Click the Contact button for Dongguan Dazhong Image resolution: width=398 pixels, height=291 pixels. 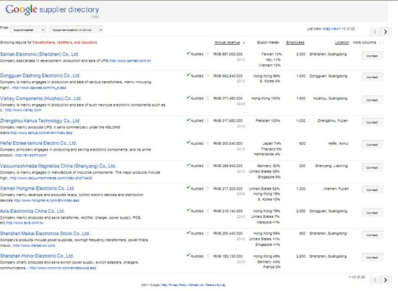click(372, 77)
